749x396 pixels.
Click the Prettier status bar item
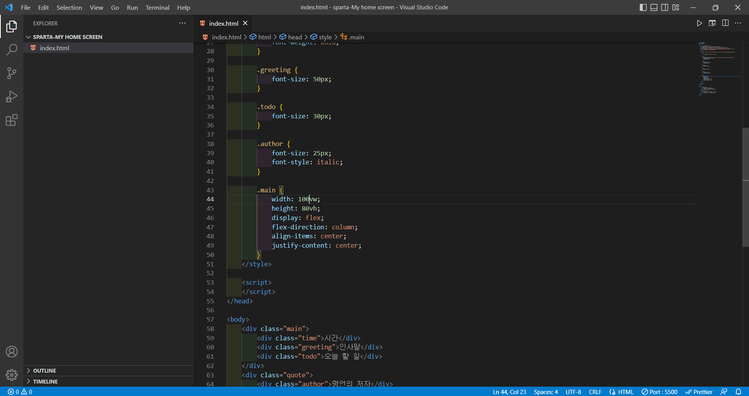(x=699, y=392)
